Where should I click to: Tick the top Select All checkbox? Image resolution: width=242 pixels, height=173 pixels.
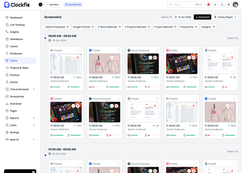coord(159,17)
